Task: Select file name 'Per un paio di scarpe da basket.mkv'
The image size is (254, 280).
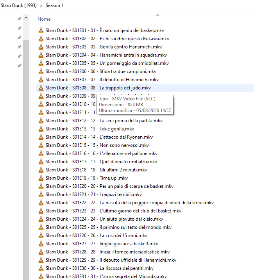Action: coord(136,186)
